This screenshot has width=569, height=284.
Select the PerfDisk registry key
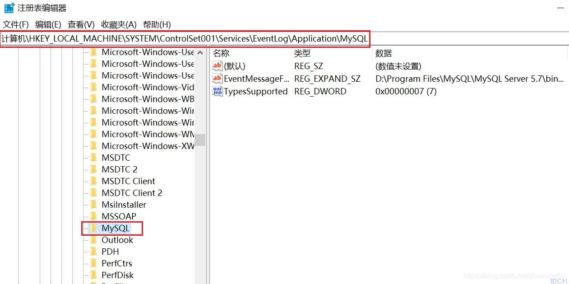pos(117,275)
